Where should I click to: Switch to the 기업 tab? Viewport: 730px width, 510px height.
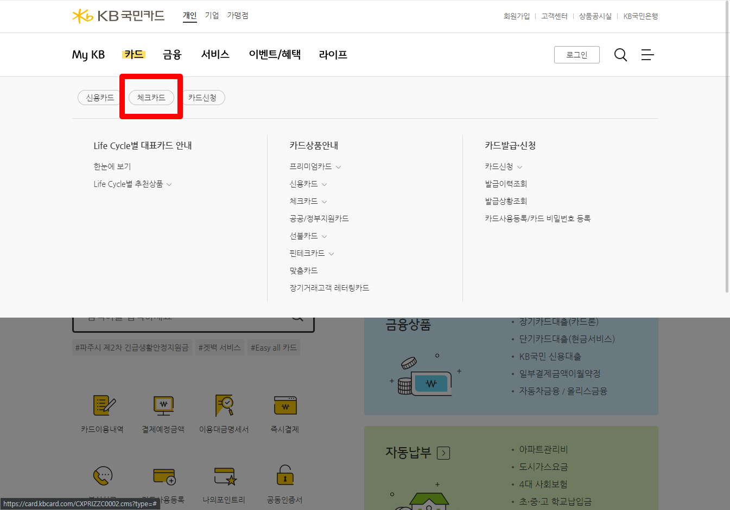(x=212, y=16)
